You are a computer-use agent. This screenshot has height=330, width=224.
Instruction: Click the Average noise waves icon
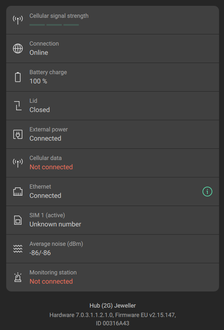click(x=18, y=249)
